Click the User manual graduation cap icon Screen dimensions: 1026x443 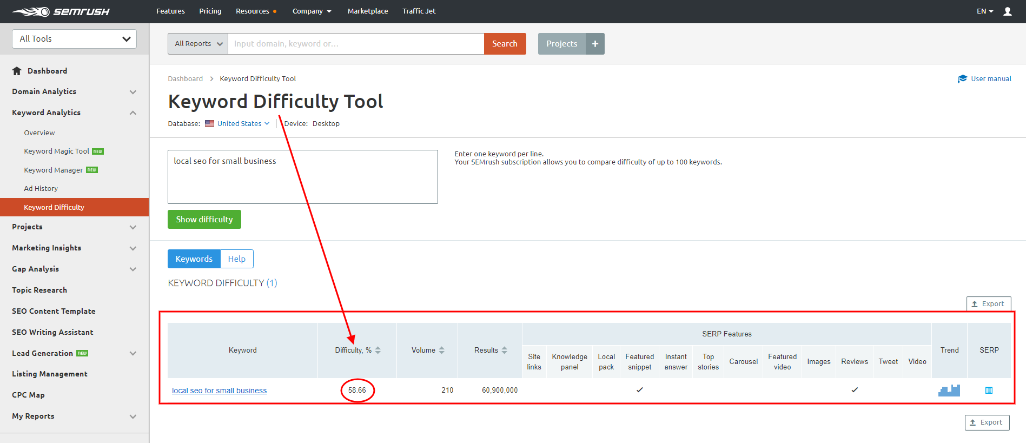click(x=962, y=79)
